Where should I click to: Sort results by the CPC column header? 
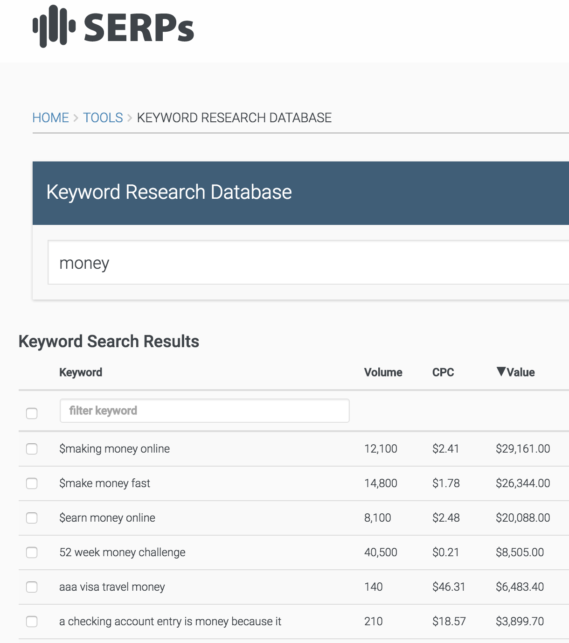click(x=443, y=372)
